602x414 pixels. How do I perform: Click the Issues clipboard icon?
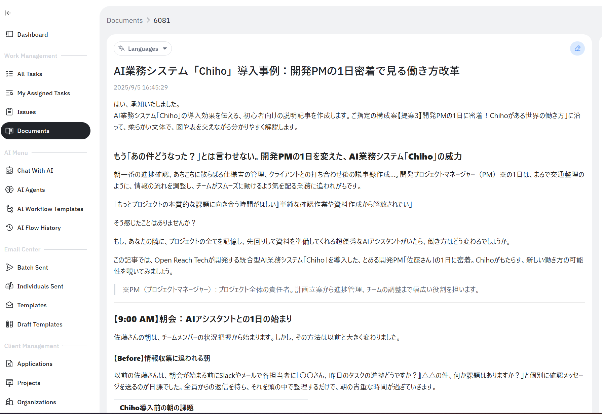(x=9, y=112)
